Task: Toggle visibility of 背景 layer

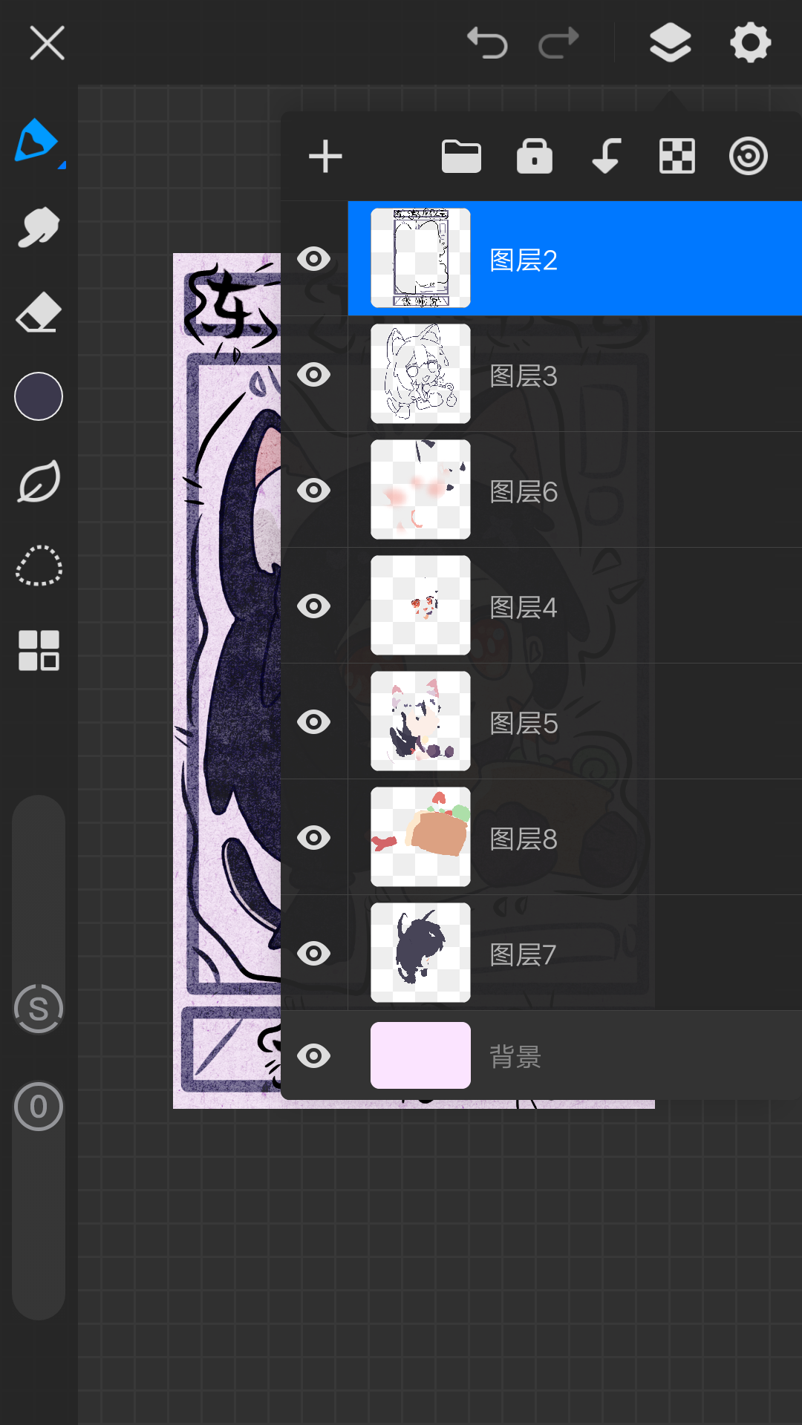Action: click(314, 1055)
